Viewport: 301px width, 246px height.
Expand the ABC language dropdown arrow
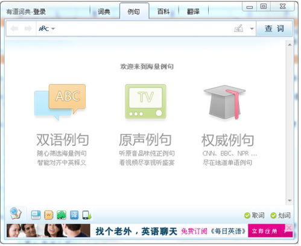[53, 29]
